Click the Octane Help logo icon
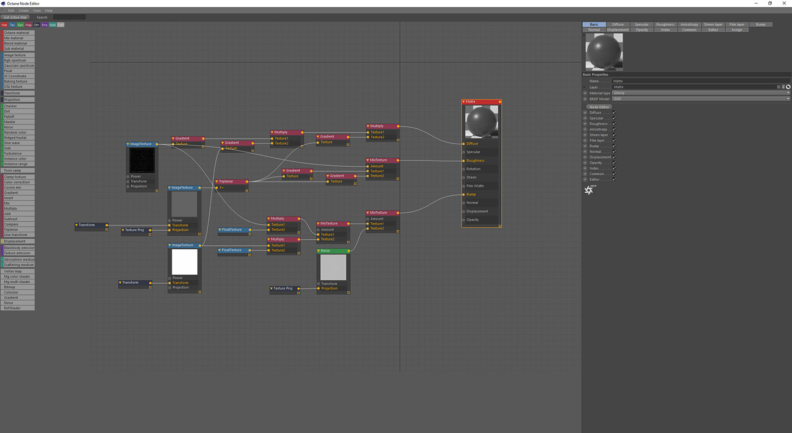 point(589,190)
